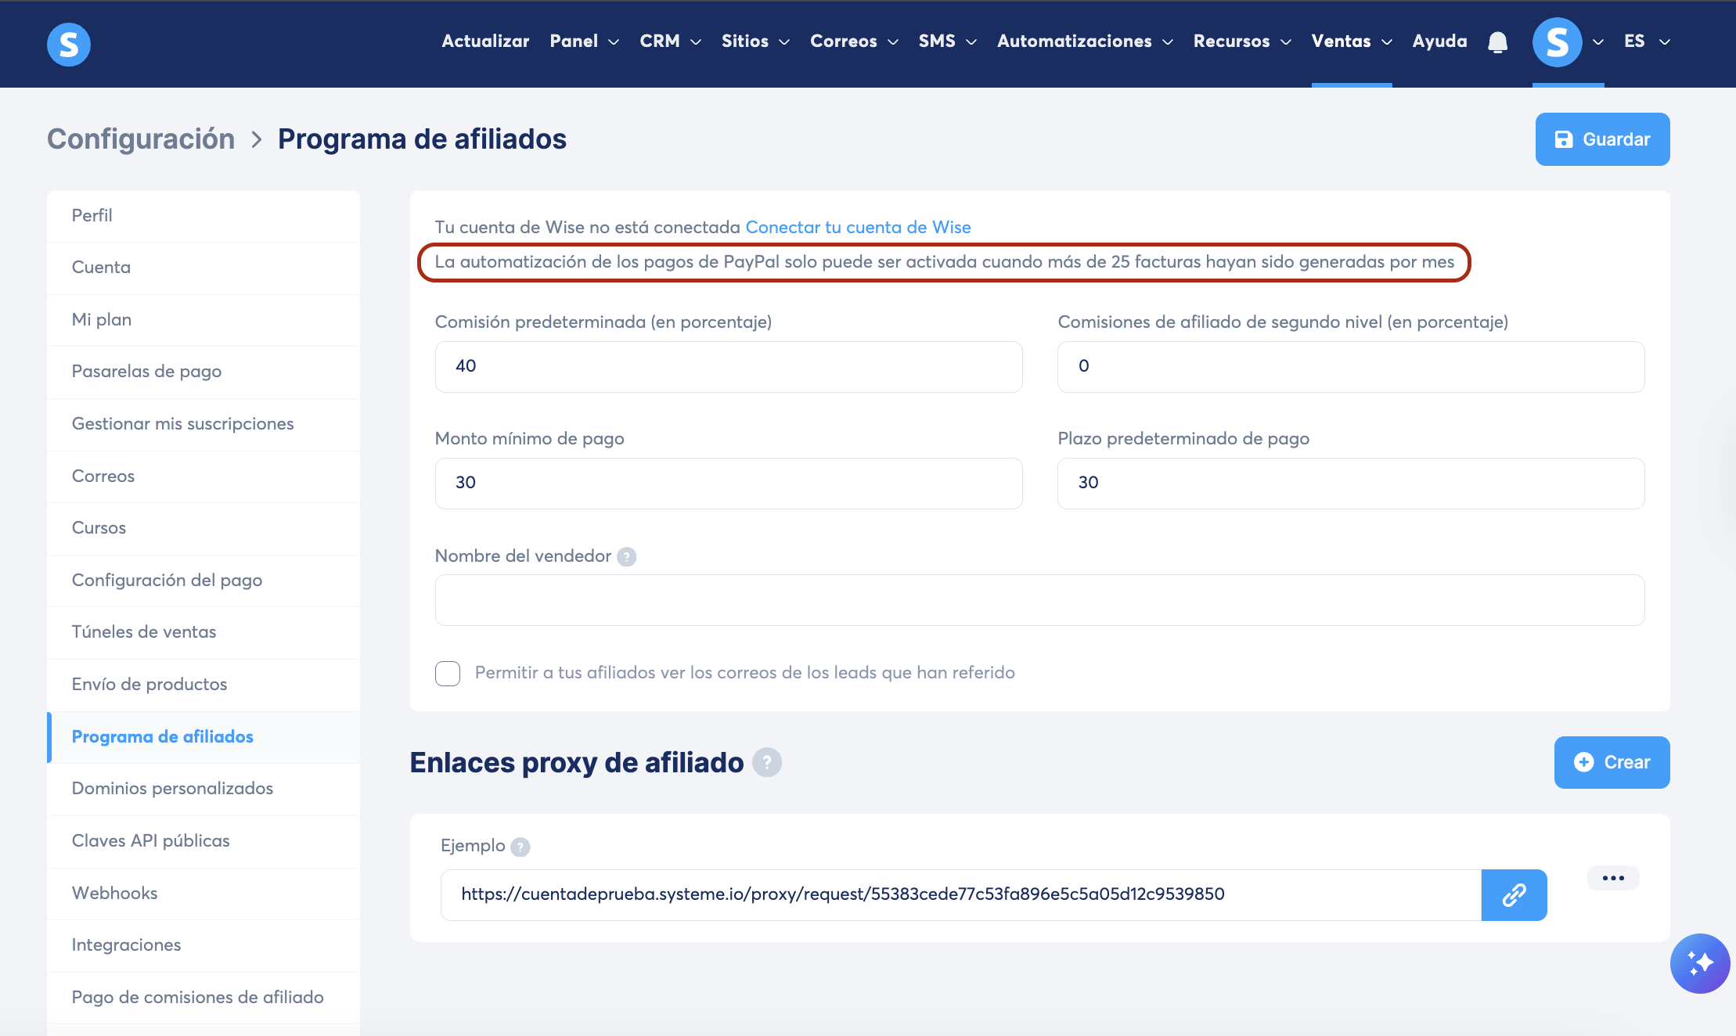Open the notifications bell
This screenshot has height=1036, width=1736.
1497,42
